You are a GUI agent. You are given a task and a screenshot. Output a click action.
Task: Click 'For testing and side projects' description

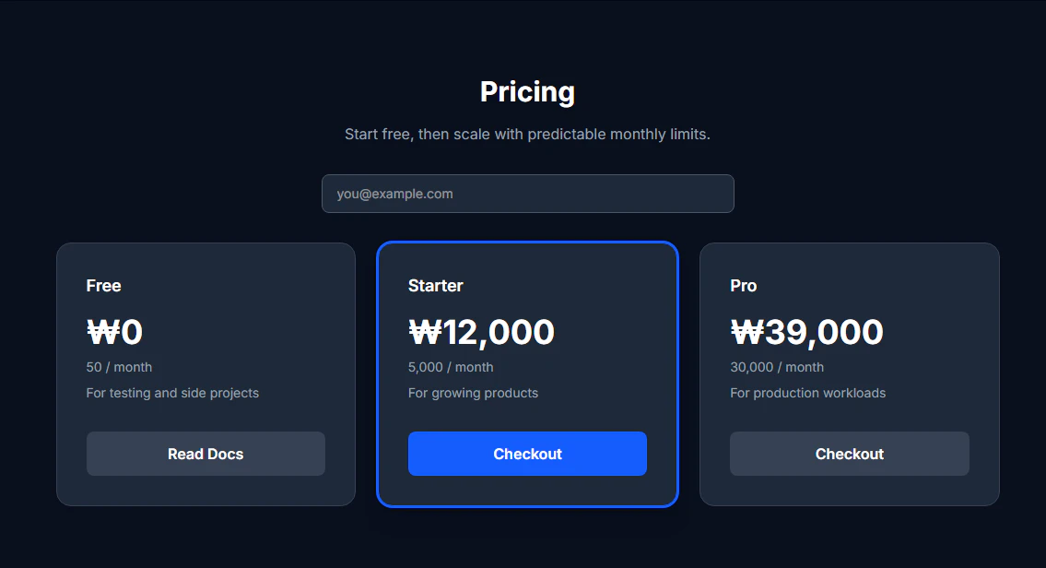coord(172,392)
